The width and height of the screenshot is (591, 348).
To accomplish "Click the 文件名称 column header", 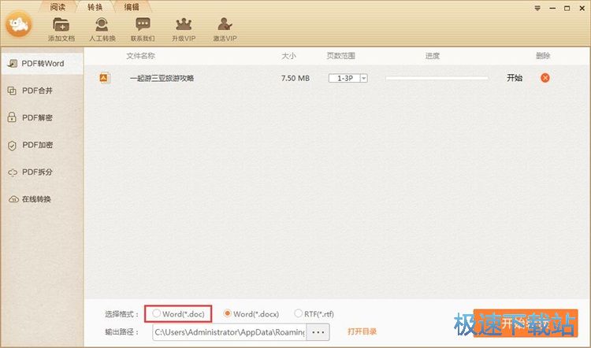I will tap(140, 56).
